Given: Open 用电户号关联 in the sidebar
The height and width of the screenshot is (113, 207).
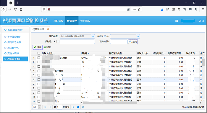Looking at the screenshot, I should pos(14,42).
